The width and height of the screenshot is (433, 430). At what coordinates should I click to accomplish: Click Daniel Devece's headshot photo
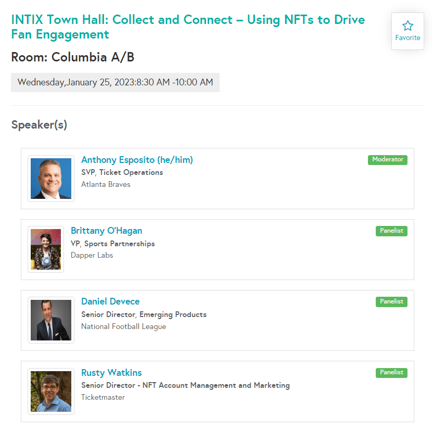pos(51,320)
